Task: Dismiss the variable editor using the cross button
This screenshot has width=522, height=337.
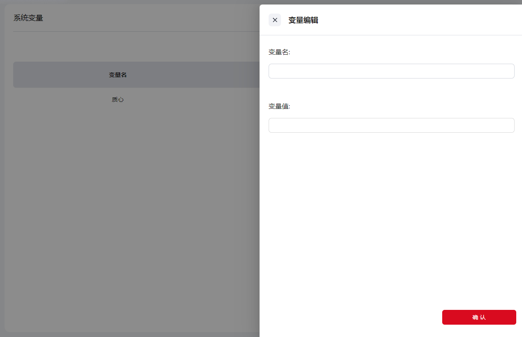Action: click(x=275, y=20)
